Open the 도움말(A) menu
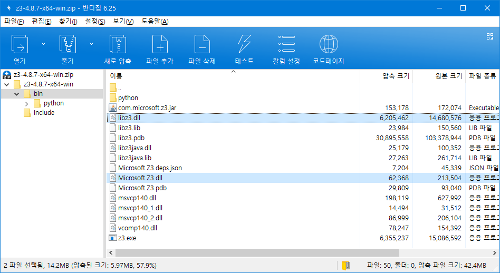Viewport: 500px width, 273px height. (155, 21)
